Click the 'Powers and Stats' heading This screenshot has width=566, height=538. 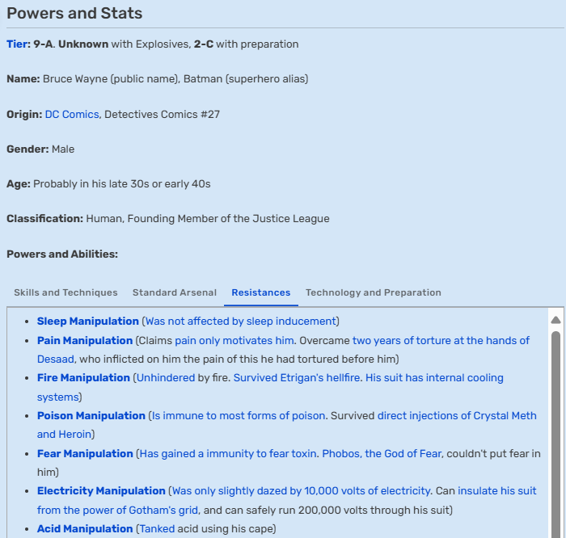tap(74, 13)
